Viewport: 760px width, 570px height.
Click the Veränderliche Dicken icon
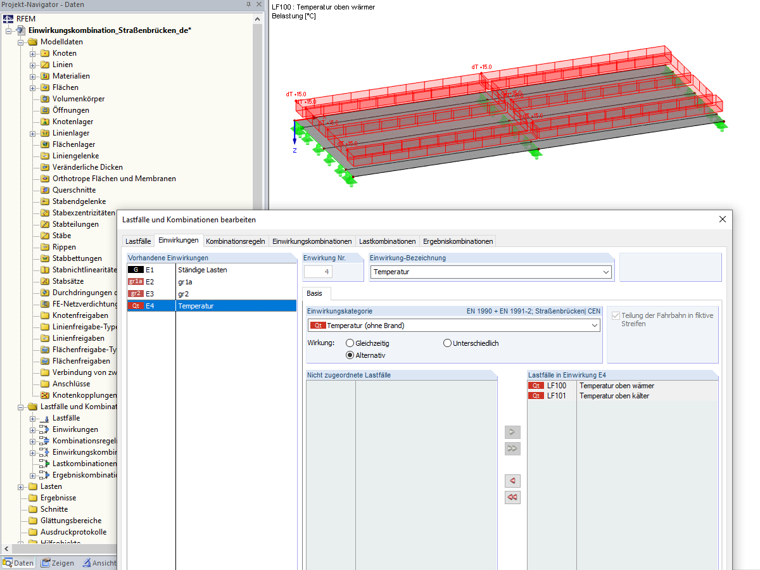pos(45,167)
